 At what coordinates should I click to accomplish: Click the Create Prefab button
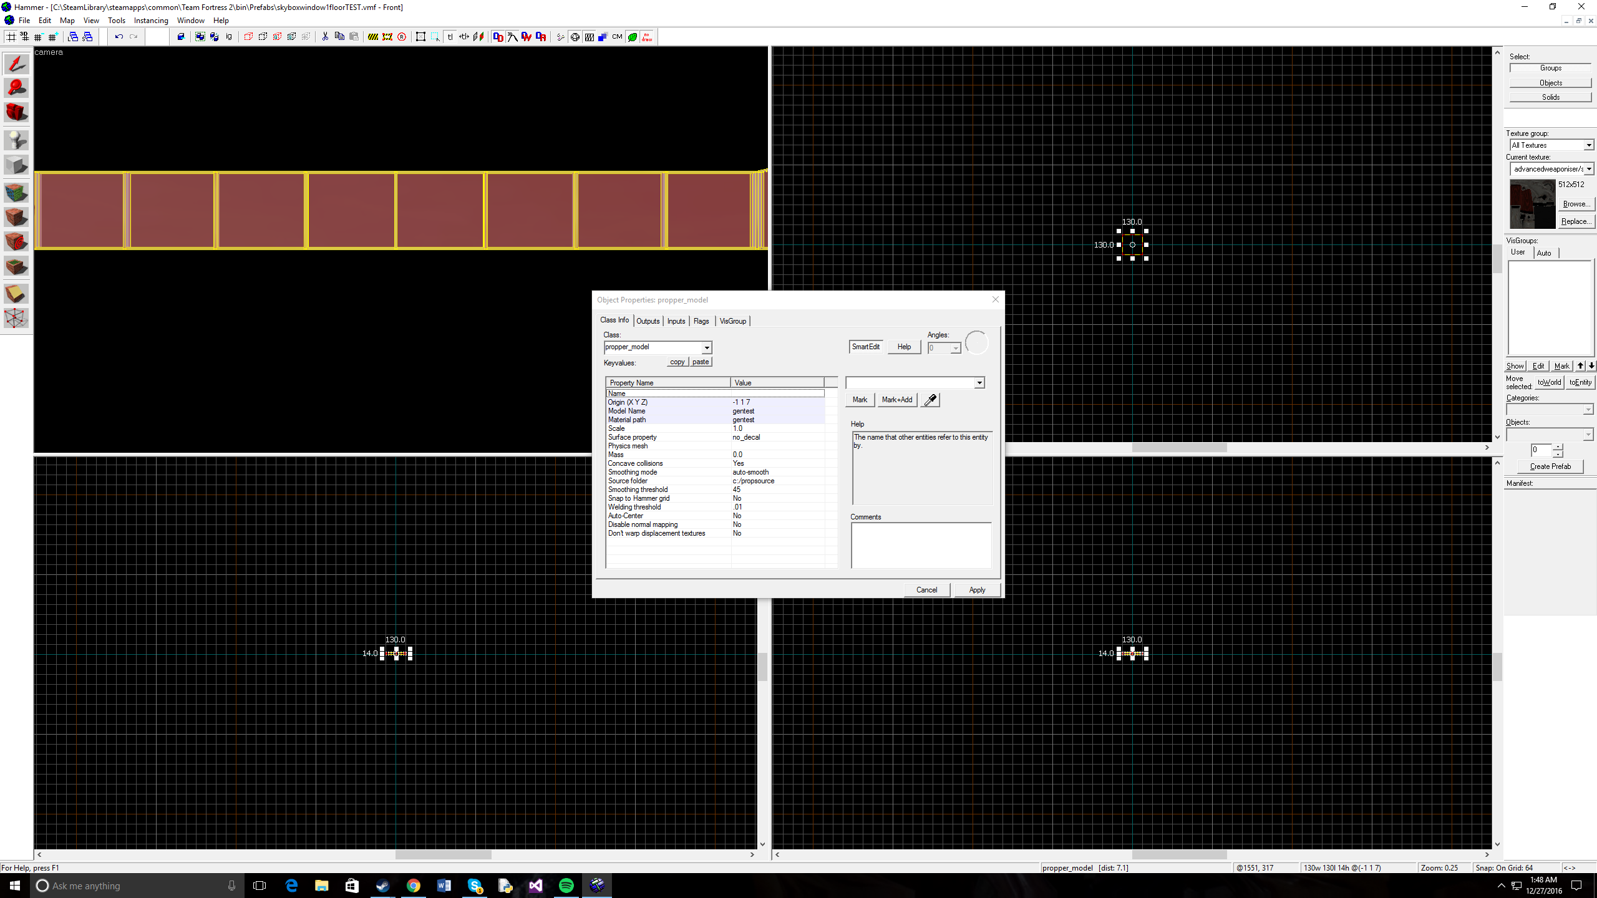(1550, 466)
